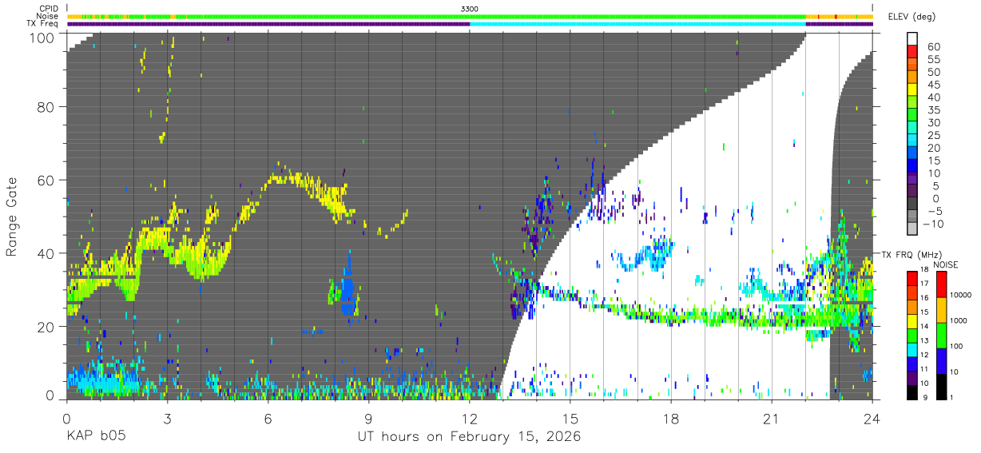Viewport: 981px width, 453px height.
Task: Click the 'TX FRQ (MHz)' color bar title
Action: click(911, 255)
